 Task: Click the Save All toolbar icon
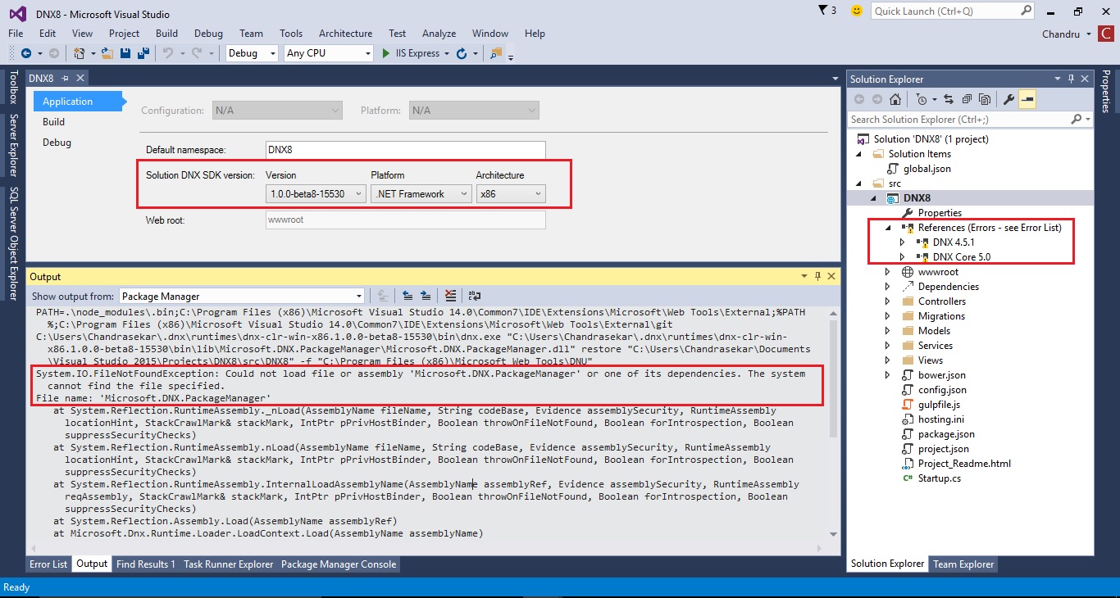143,53
